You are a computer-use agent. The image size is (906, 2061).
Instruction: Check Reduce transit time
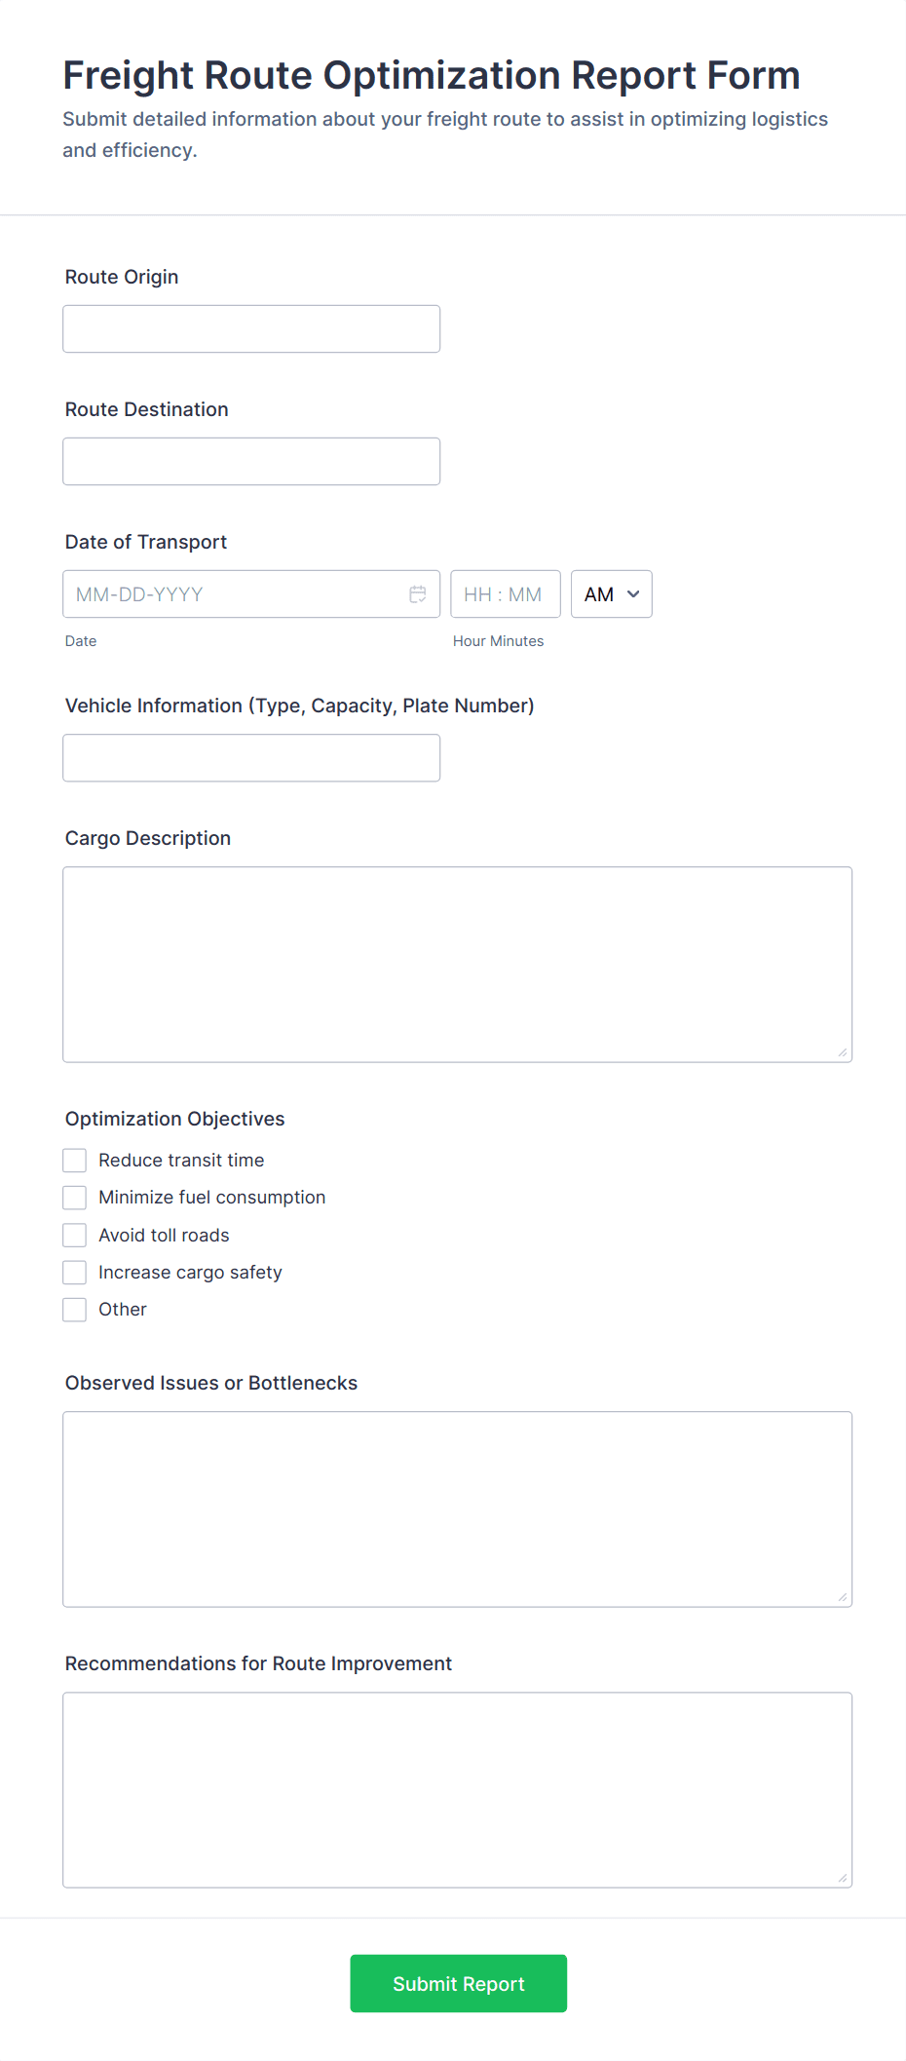(x=75, y=1160)
